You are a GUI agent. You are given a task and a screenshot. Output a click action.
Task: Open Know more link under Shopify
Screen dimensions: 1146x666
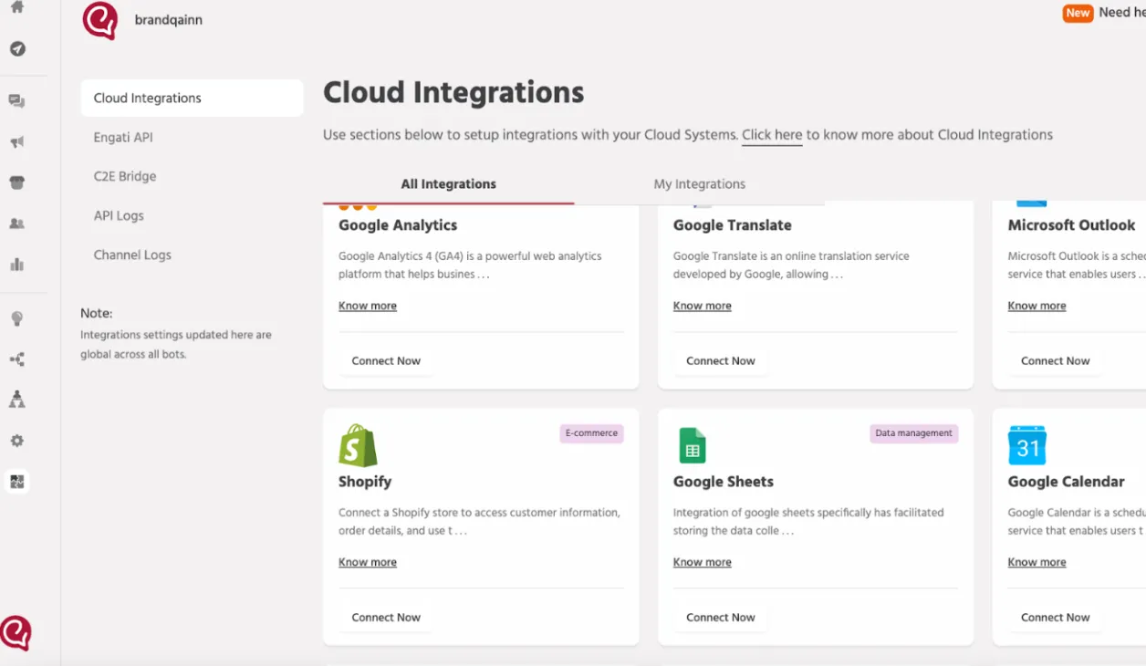click(x=368, y=563)
